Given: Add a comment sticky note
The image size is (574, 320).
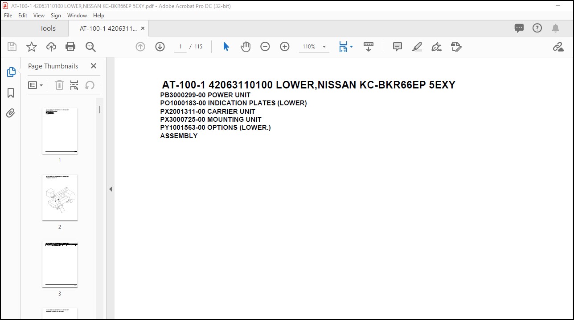Looking at the screenshot, I should pyautogui.click(x=398, y=47).
